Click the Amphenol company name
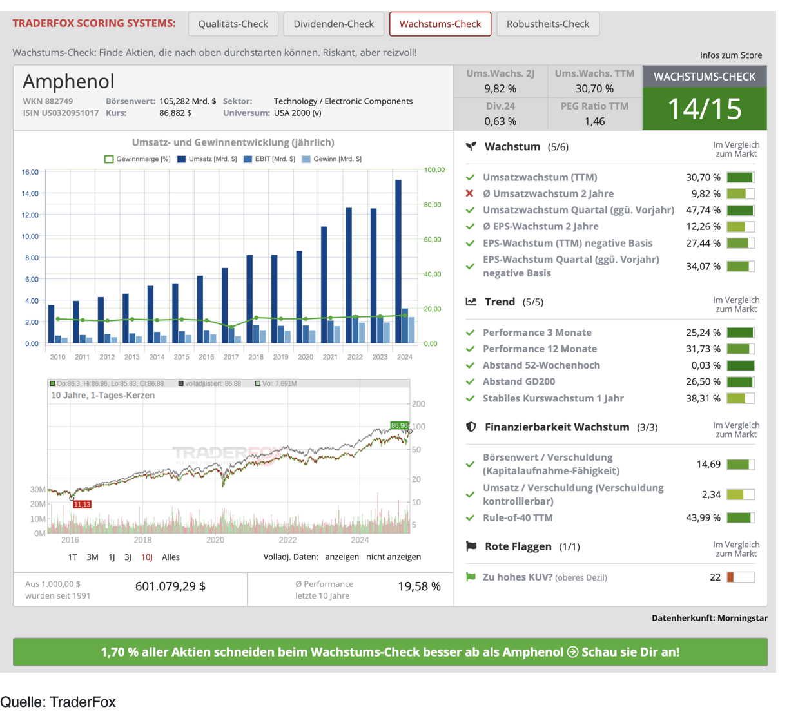789x714 pixels. (x=68, y=81)
